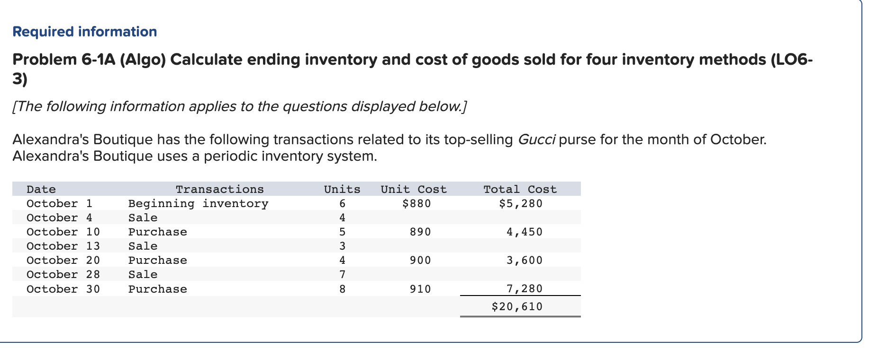Click 'Sale' in the October 4 row
The width and height of the screenshot is (869, 348).
pyautogui.click(x=143, y=218)
